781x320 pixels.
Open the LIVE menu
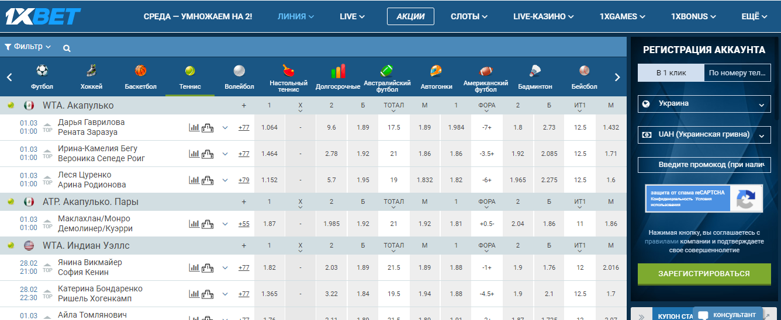353,16
